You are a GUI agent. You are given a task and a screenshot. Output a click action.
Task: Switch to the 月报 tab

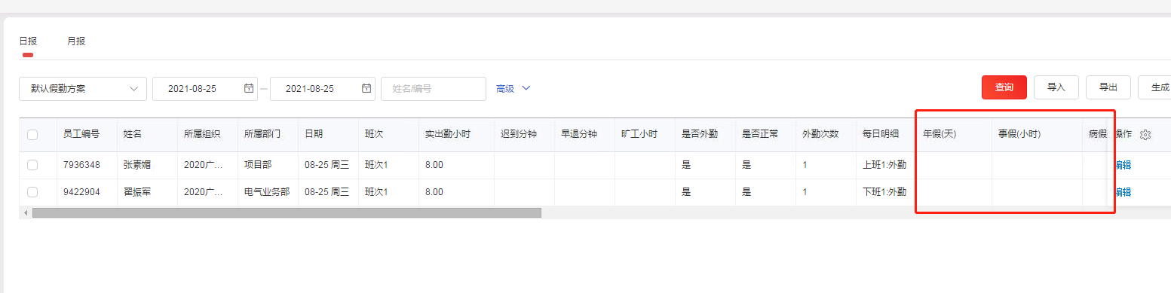tap(76, 41)
